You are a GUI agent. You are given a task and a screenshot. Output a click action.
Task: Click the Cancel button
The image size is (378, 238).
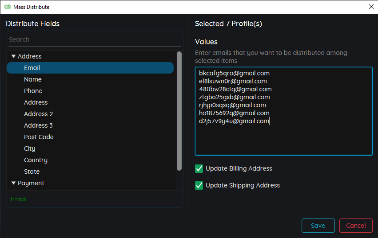tap(356, 226)
